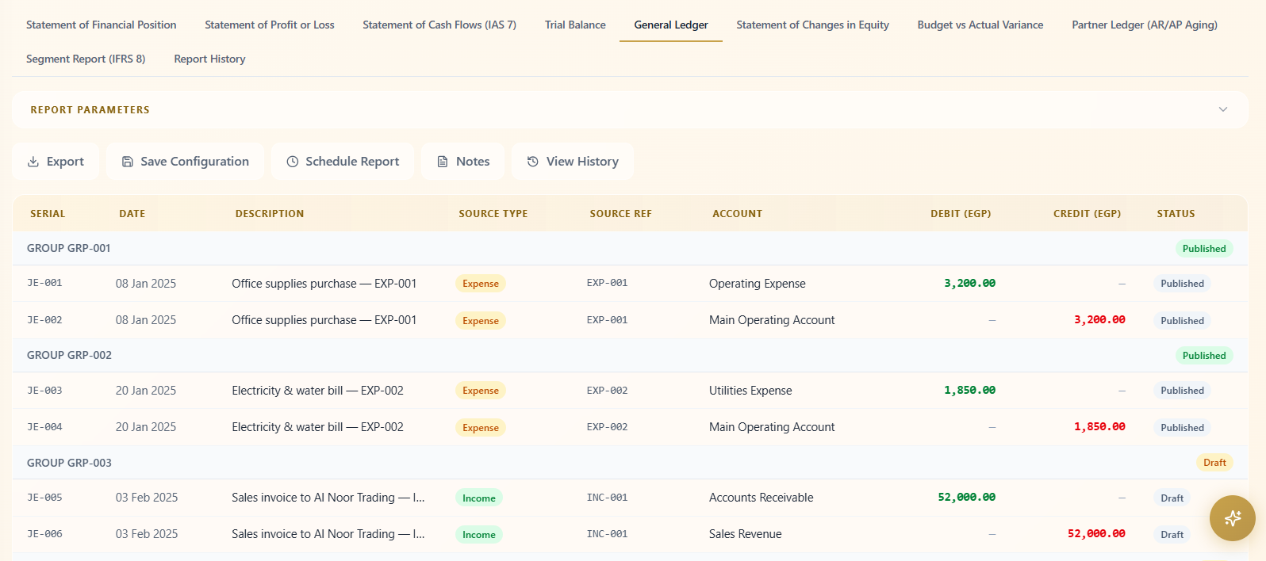Click the Published badge on GROUP GRP-002
The width and height of the screenshot is (1266, 561).
[1203, 356]
